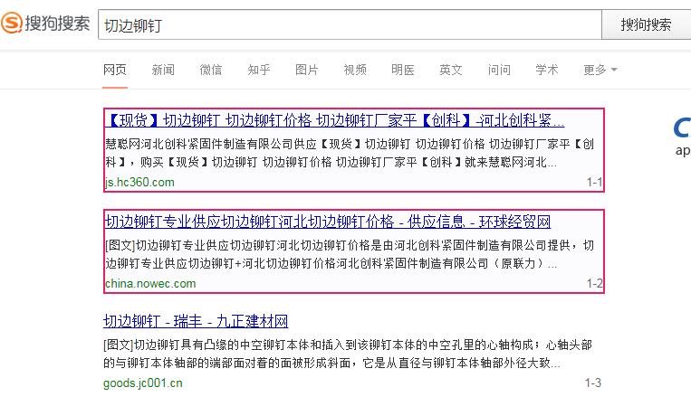Open the 微信 search tab
This screenshot has height=397, width=691.
[x=211, y=70]
